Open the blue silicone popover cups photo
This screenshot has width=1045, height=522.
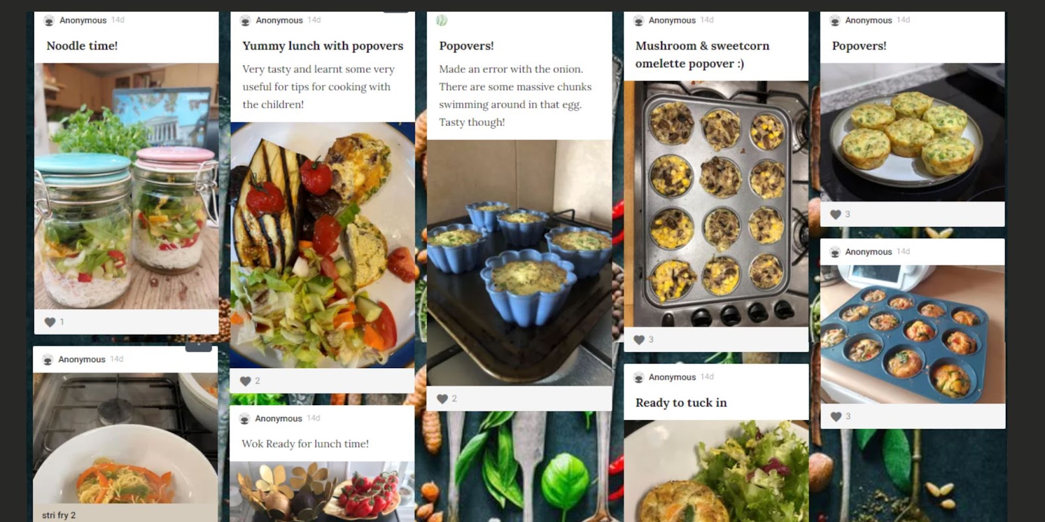519,262
